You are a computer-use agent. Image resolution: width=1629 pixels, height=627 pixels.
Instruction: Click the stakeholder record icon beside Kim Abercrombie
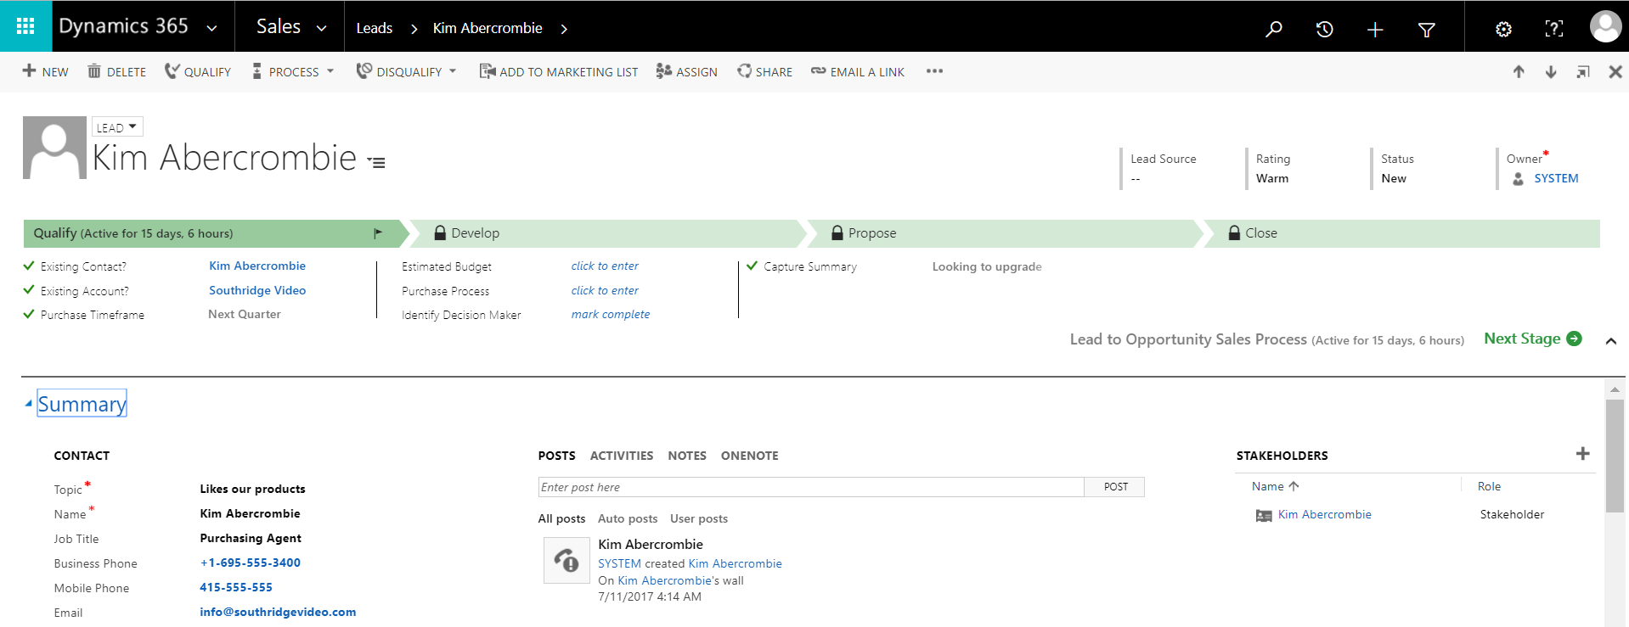click(1264, 515)
